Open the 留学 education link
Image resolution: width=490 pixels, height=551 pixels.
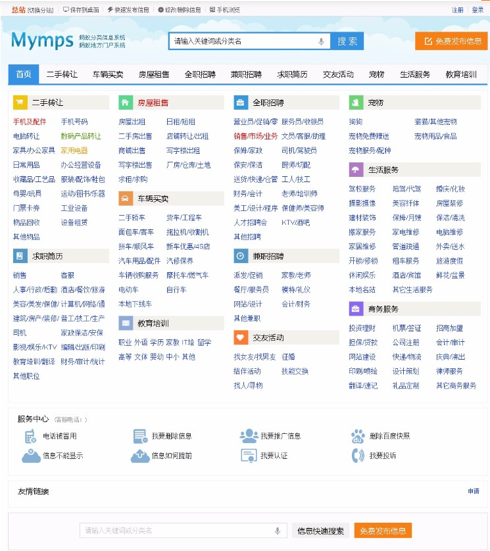coord(205,343)
